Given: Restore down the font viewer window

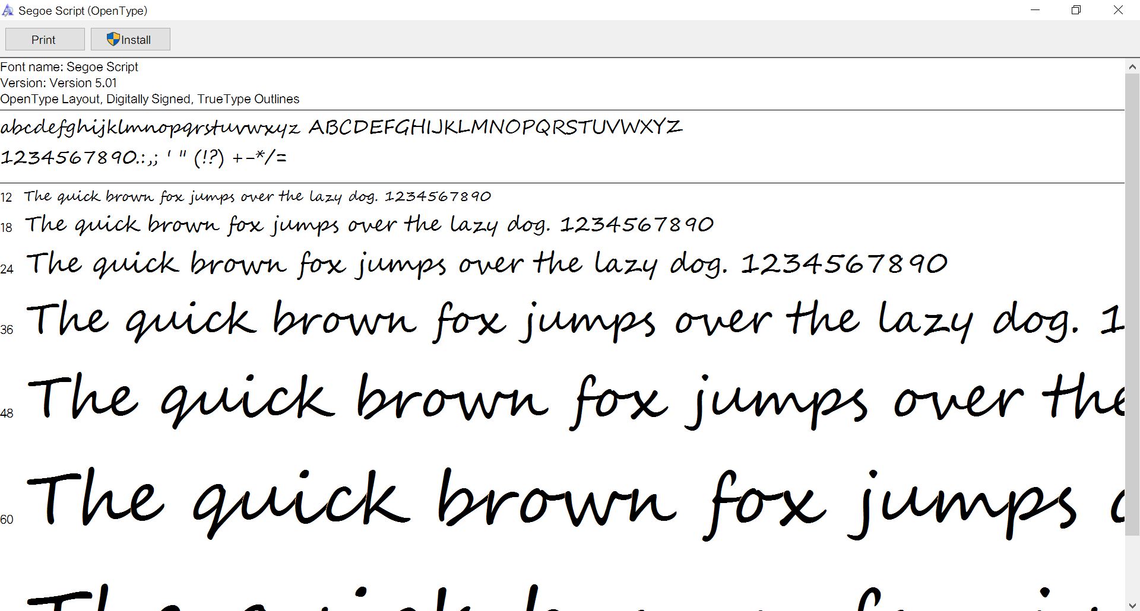Looking at the screenshot, I should 1076,10.
